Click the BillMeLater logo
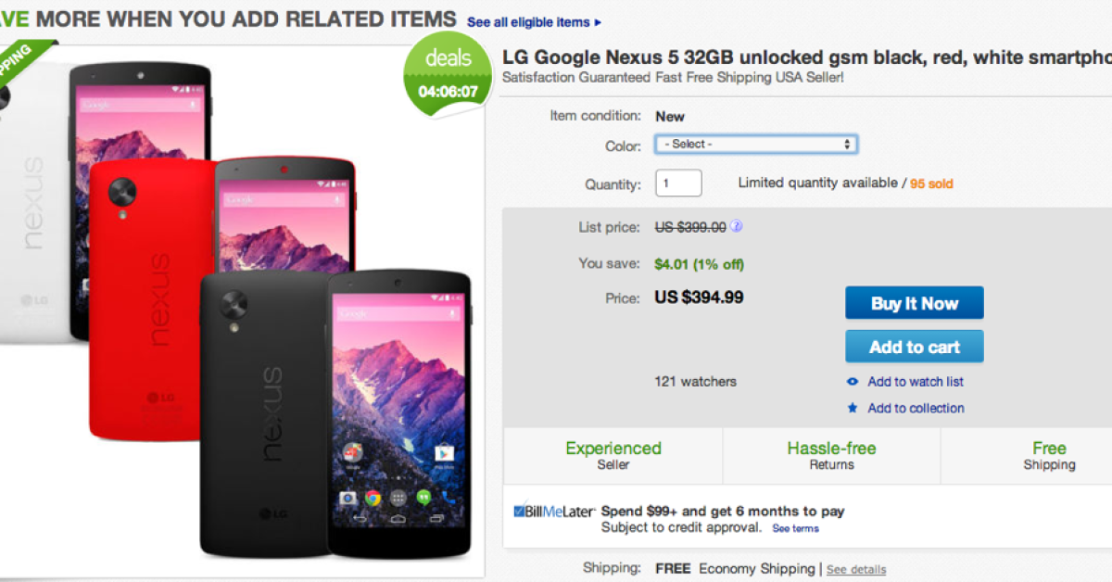 pyautogui.click(x=554, y=512)
